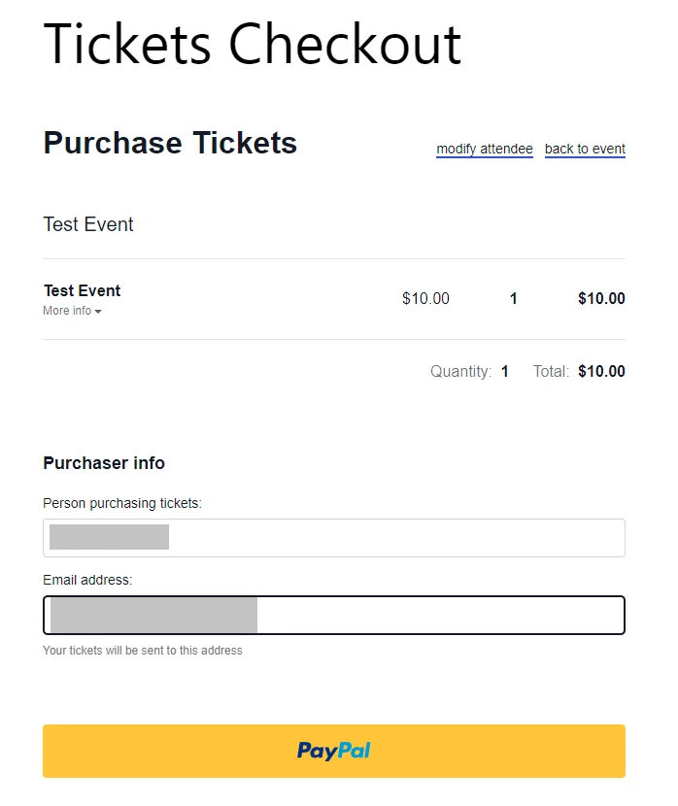Click the tickets will be sent note
Screen dimensions: 678x806
tap(142, 651)
